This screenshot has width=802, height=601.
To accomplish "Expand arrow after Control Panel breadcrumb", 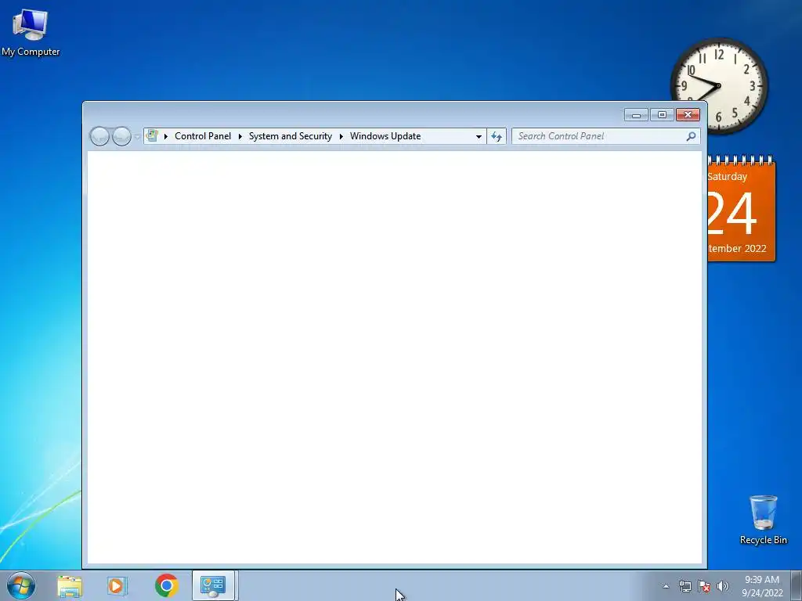I will (240, 136).
